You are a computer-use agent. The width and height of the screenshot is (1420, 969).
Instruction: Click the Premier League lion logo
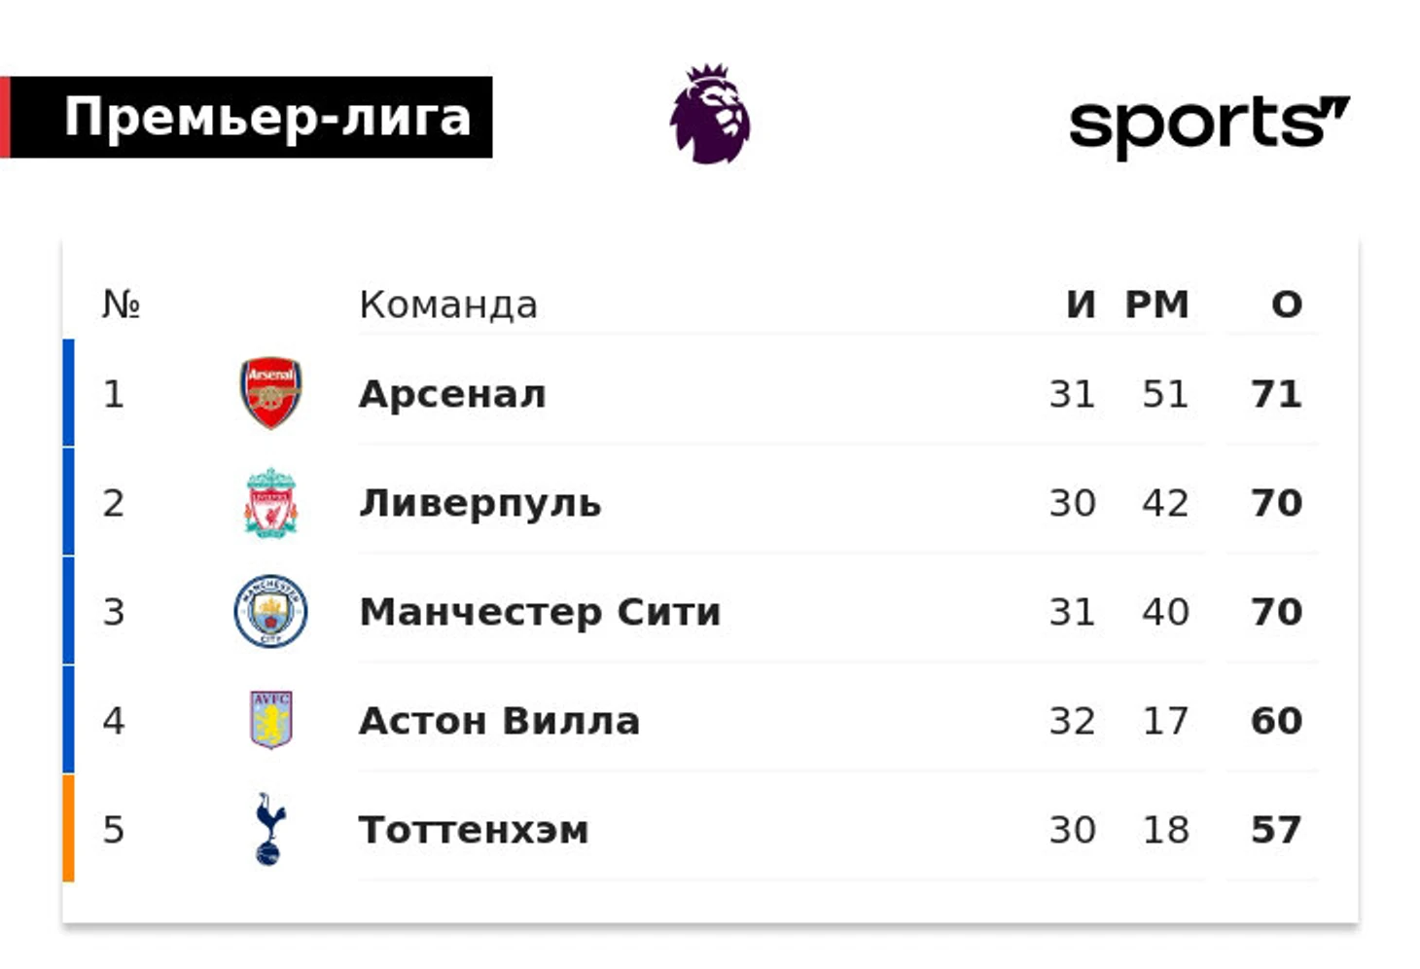tap(710, 114)
